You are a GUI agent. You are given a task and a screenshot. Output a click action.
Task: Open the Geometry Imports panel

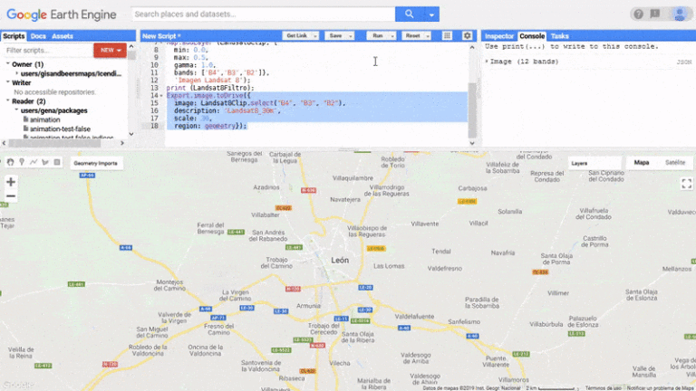95,163
